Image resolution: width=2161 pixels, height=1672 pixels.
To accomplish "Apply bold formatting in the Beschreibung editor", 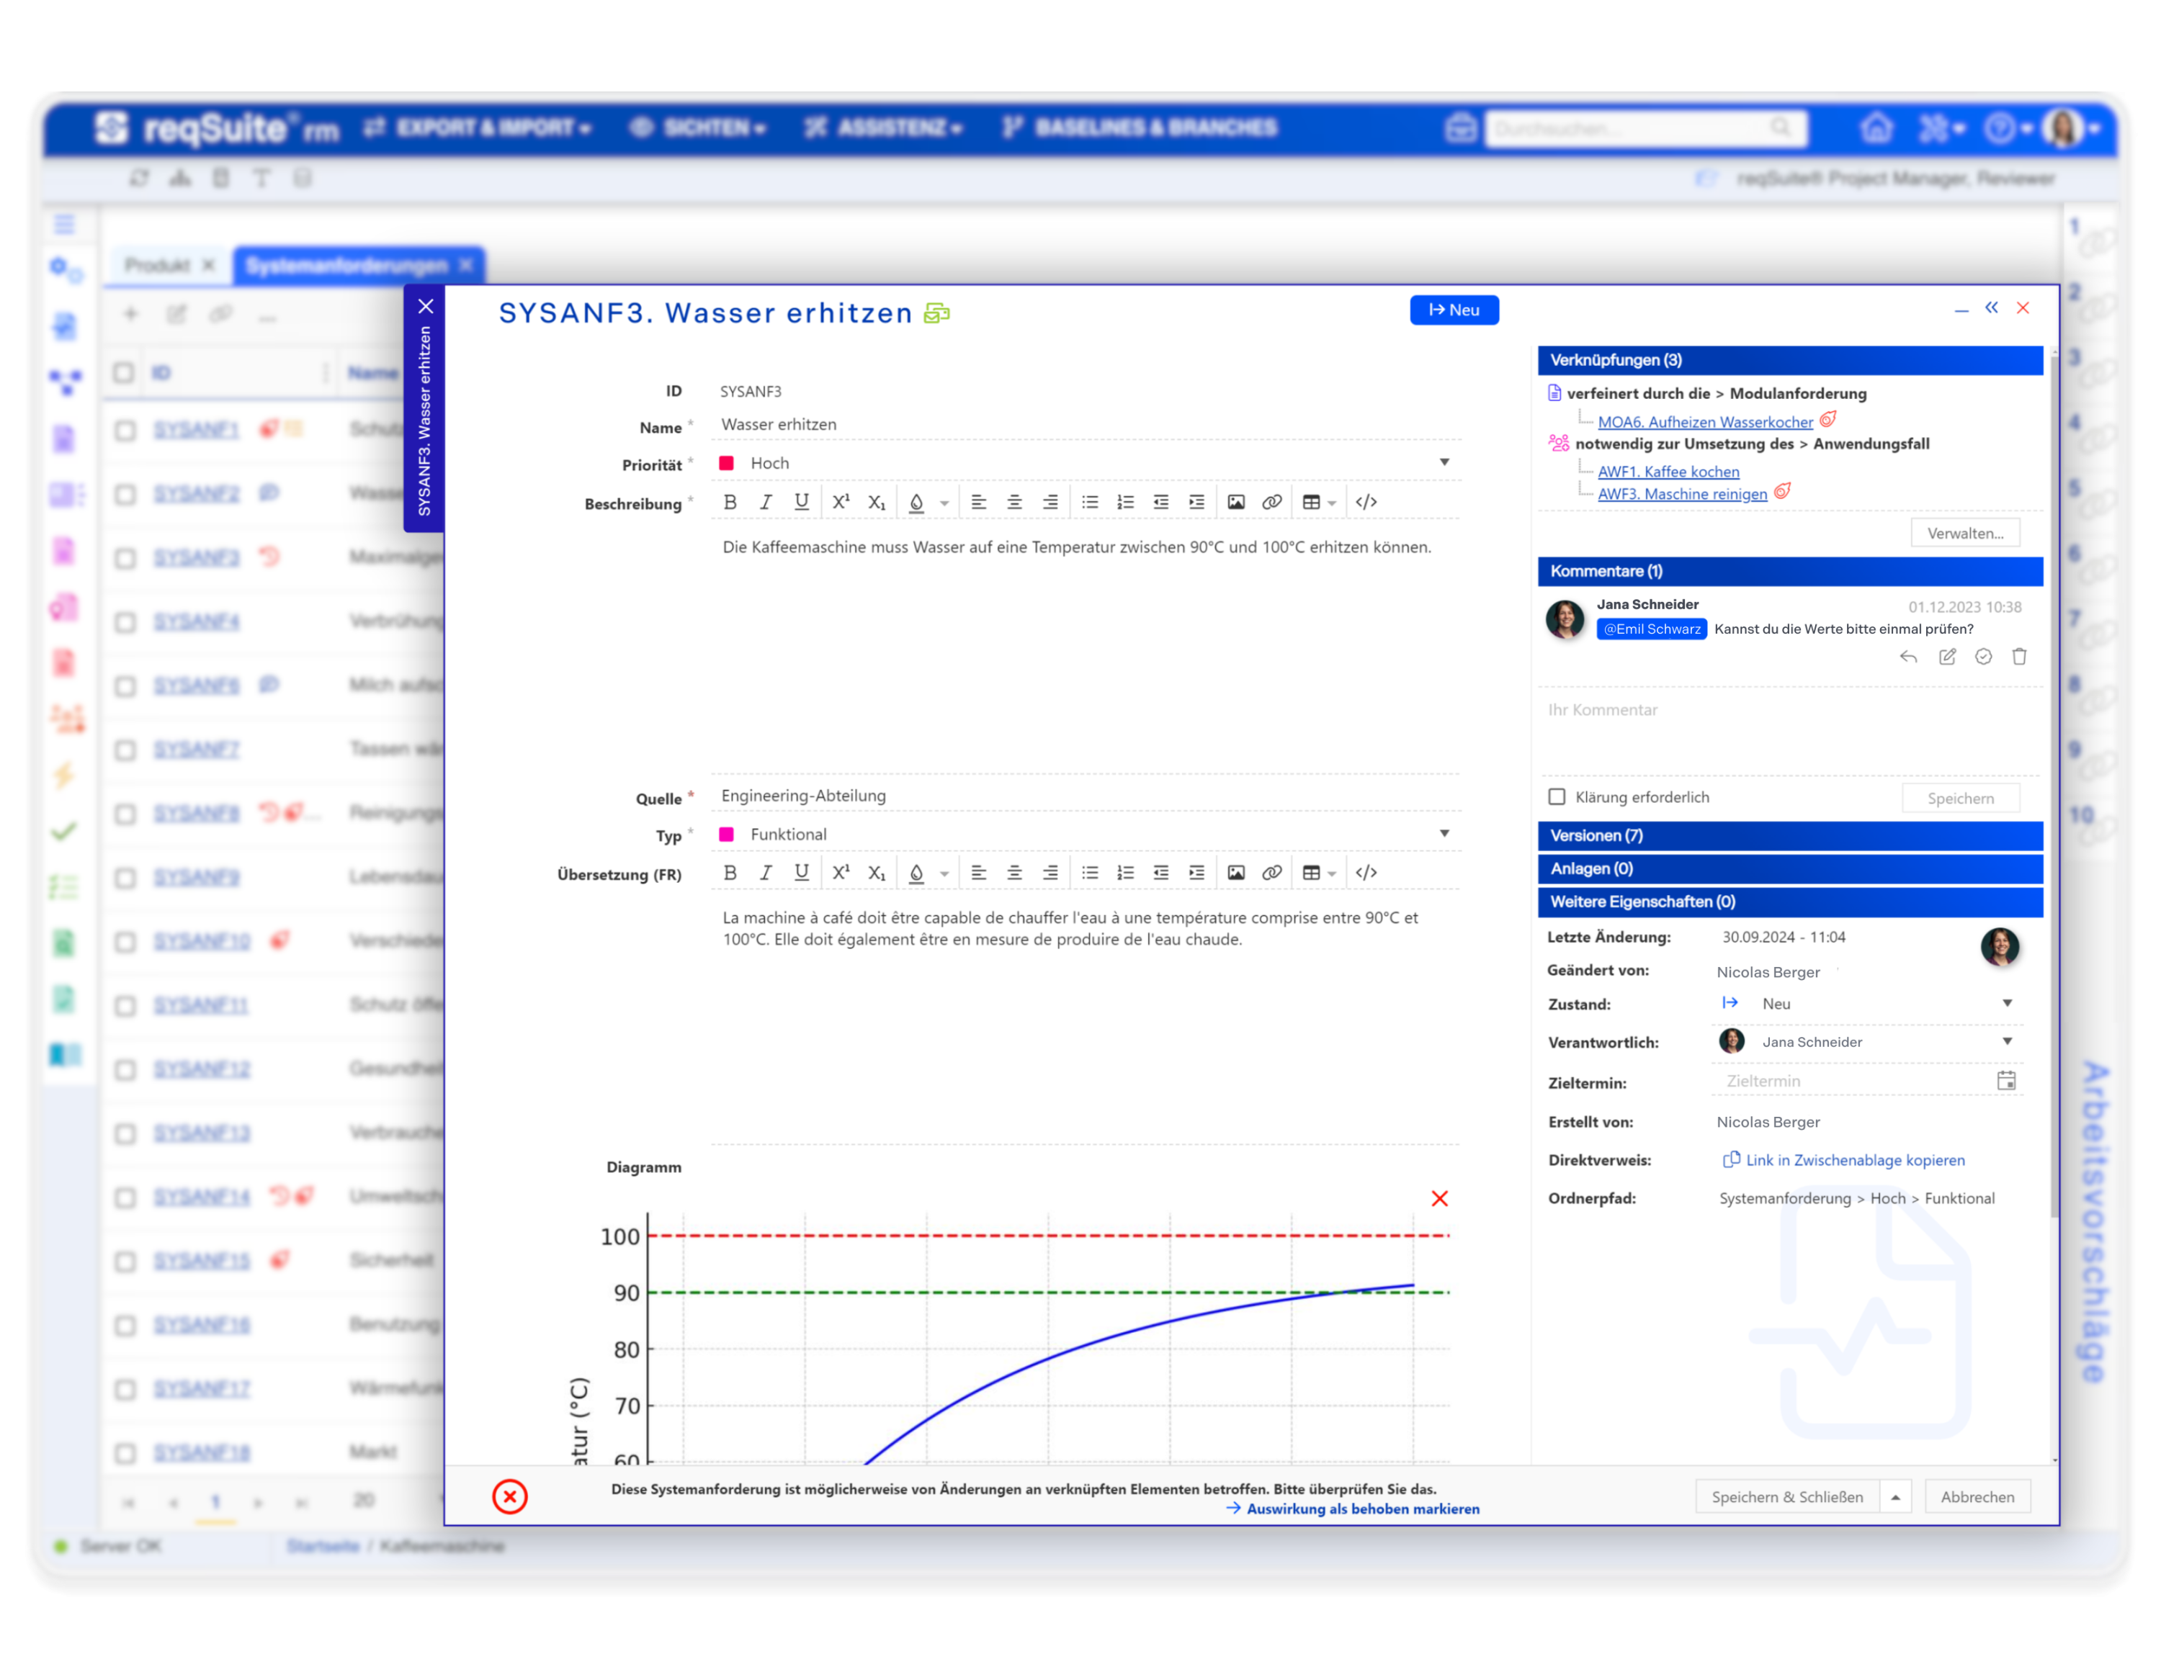I will (729, 502).
